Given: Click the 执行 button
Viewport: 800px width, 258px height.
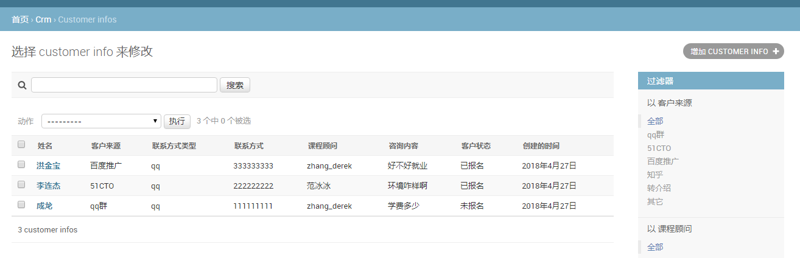Looking at the screenshot, I should pos(177,121).
